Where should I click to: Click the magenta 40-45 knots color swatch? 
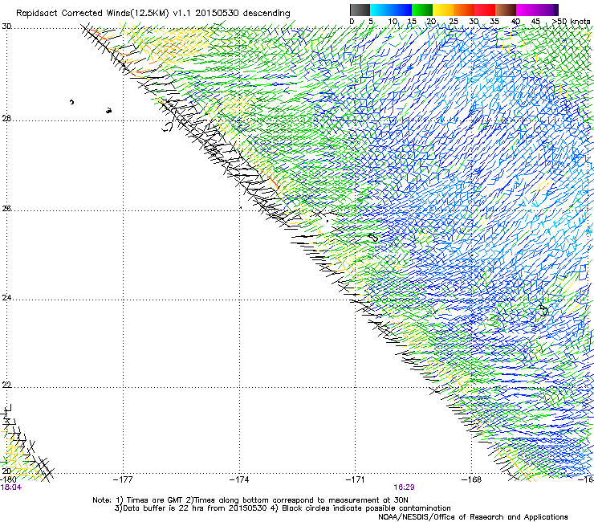point(527,10)
